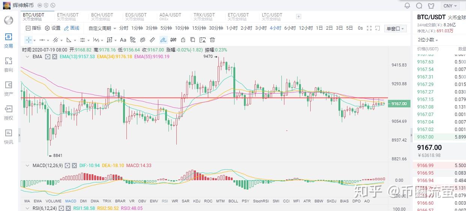The width and height of the screenshot is (466, 211).
Task: Open EMA indicator gear settings
Action: [48, 56]
